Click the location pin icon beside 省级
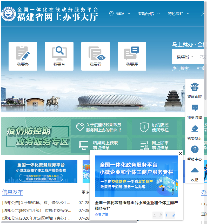The height and width of the screenshot is (224, 207). (111, 14)
